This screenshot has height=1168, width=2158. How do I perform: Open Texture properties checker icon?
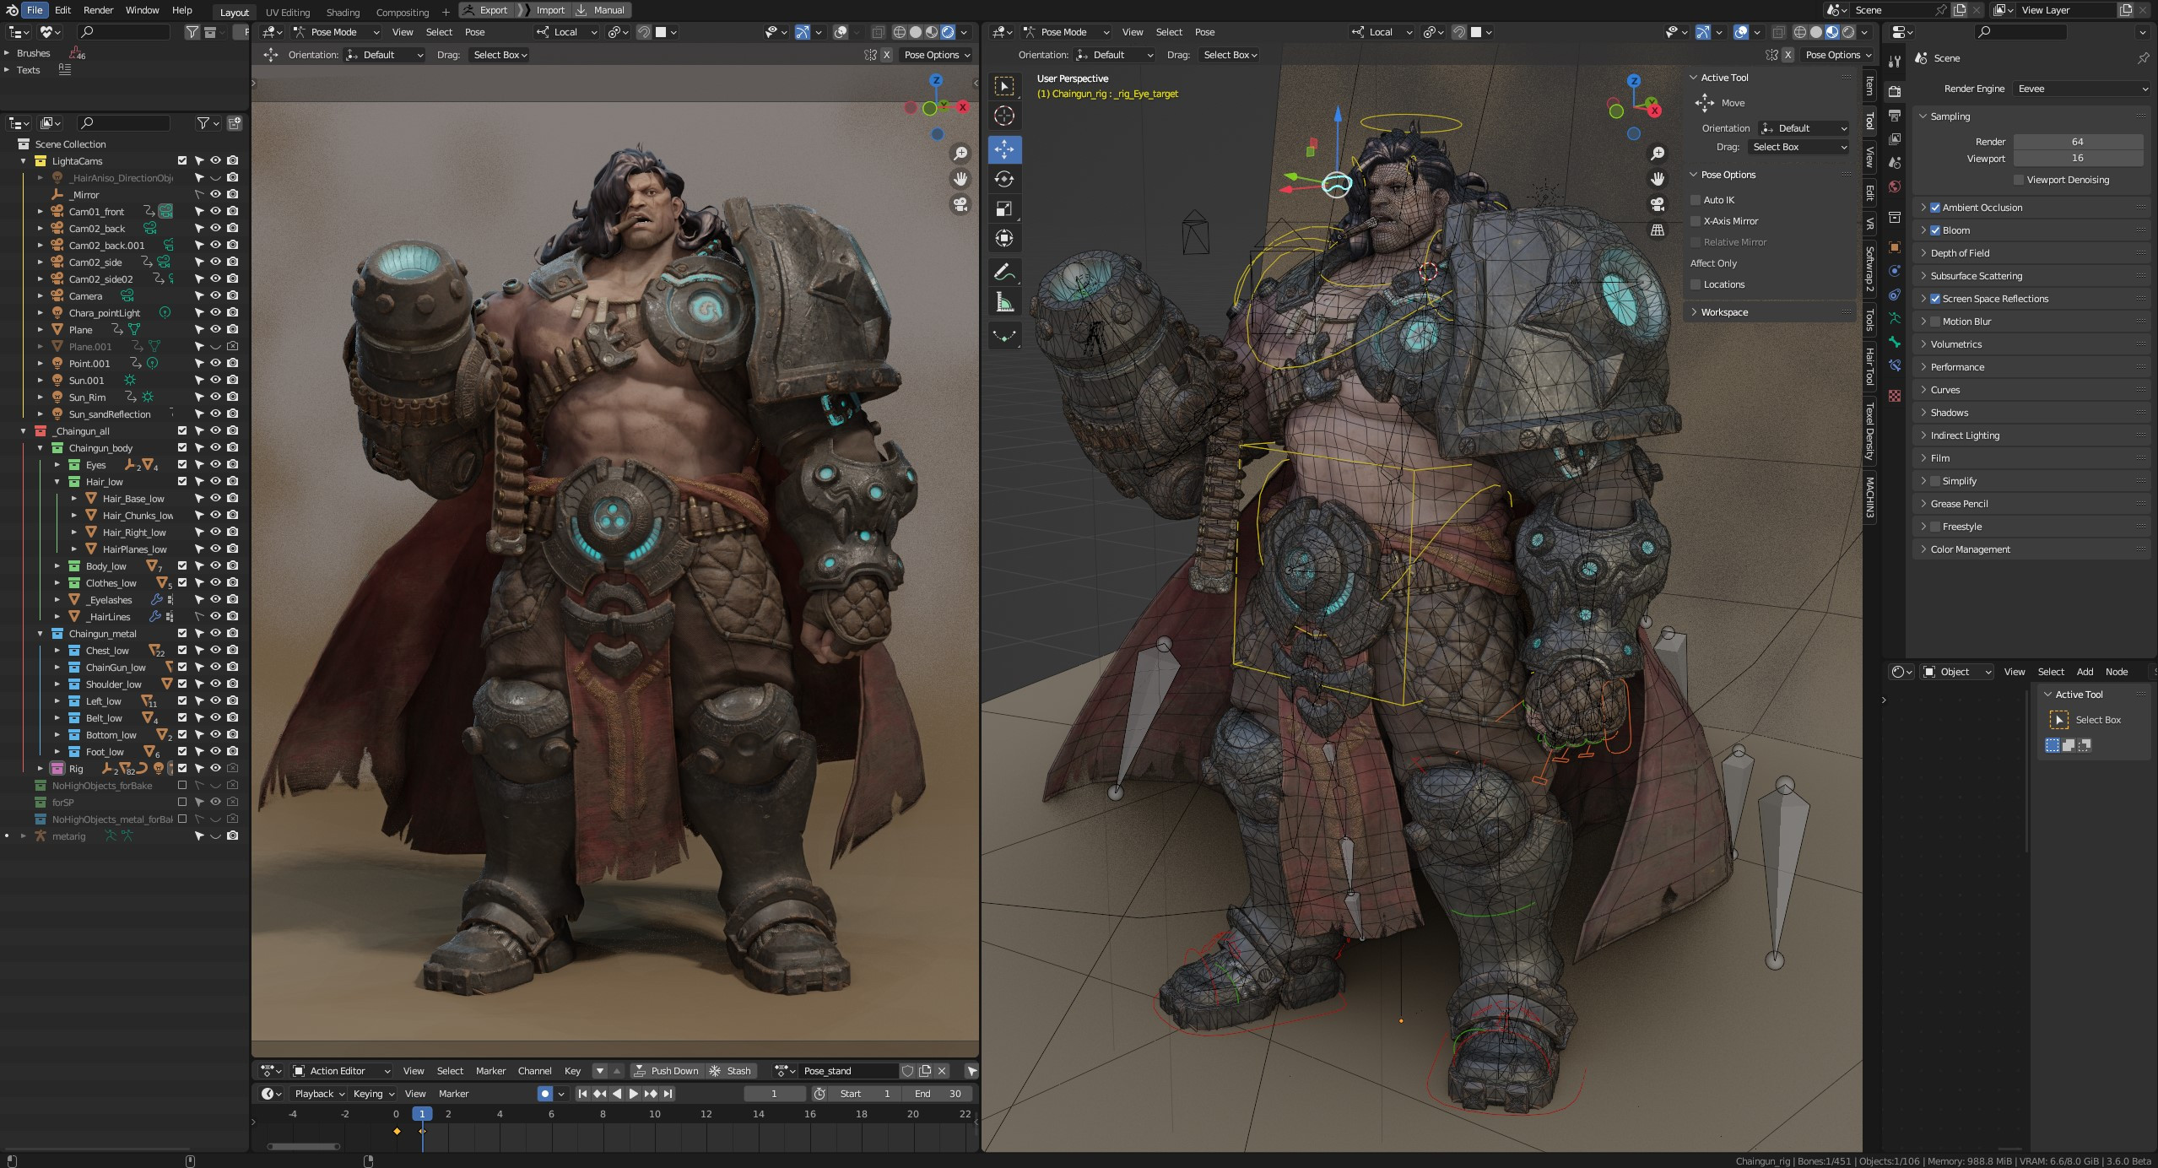click(1895, 396)
